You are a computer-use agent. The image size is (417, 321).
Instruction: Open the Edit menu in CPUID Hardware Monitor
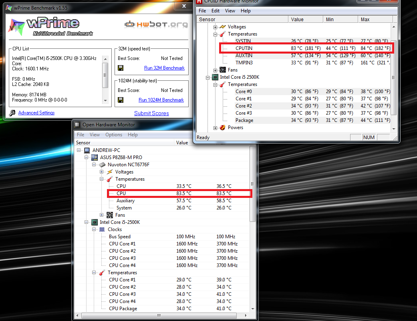point(216,11)
